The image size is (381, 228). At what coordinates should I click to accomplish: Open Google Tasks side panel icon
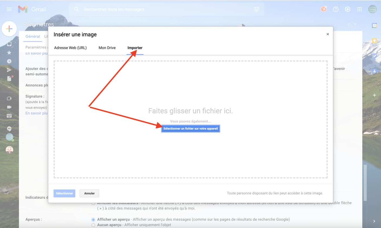point(375,56)
